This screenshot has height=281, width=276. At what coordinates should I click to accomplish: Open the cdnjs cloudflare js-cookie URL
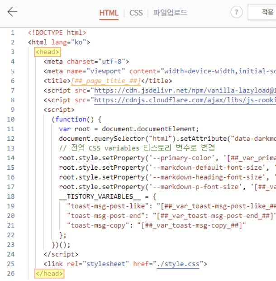click(x=185, y=100)
